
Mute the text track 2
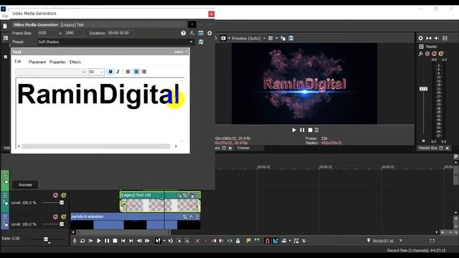pos(56,195)
